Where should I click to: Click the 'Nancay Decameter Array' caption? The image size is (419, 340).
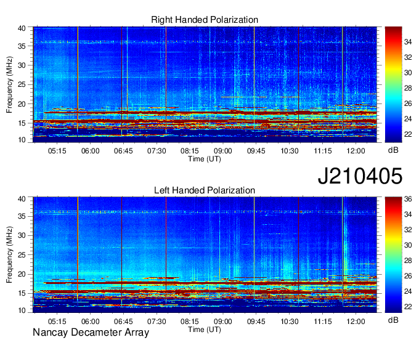pyautogui.click(x=91, y=332)
